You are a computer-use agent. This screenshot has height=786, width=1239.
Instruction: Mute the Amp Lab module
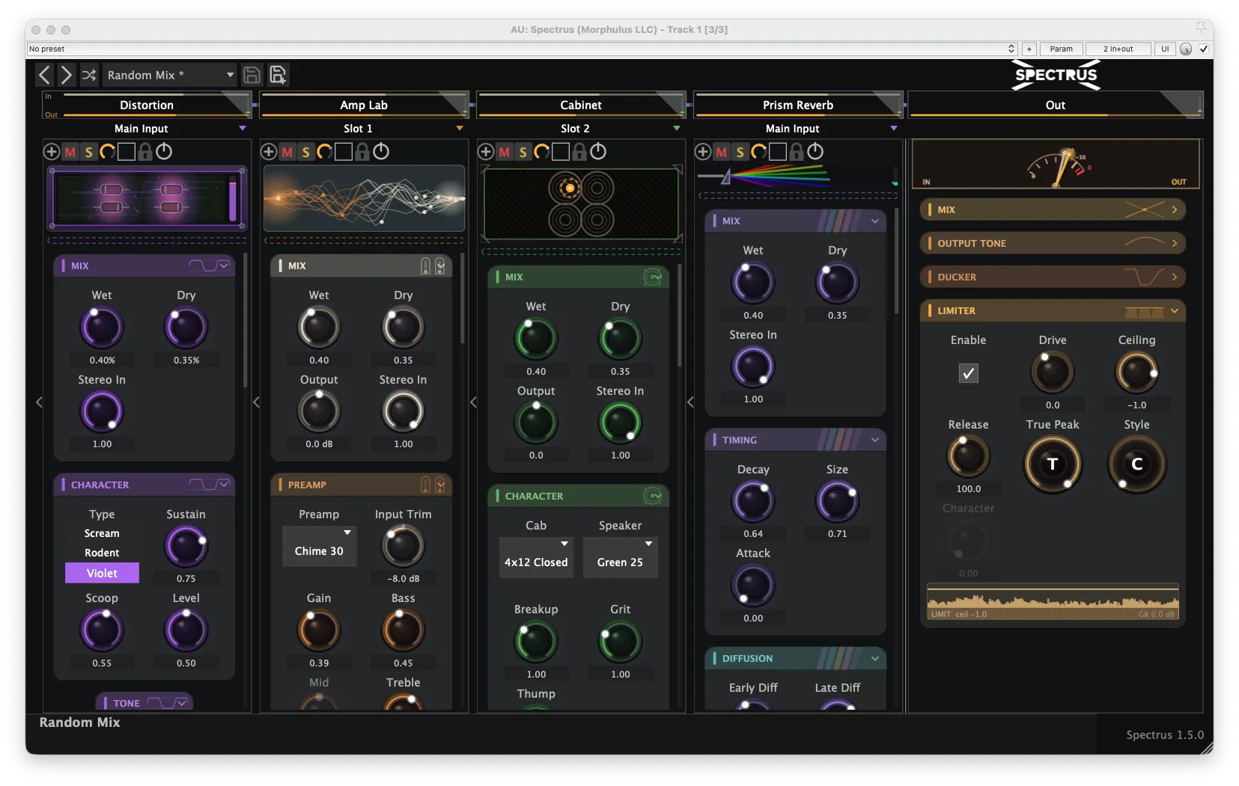[x=287, y=153]
